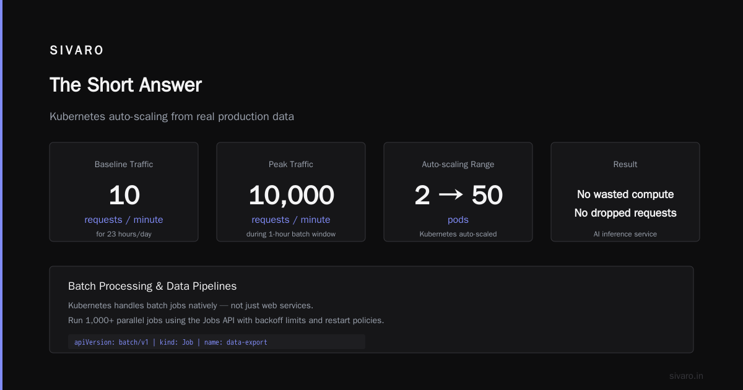The image size is (743, 390).
Task: Click 'Kubernetes auto-scaled' caption
Action: (x=458, y=234)
